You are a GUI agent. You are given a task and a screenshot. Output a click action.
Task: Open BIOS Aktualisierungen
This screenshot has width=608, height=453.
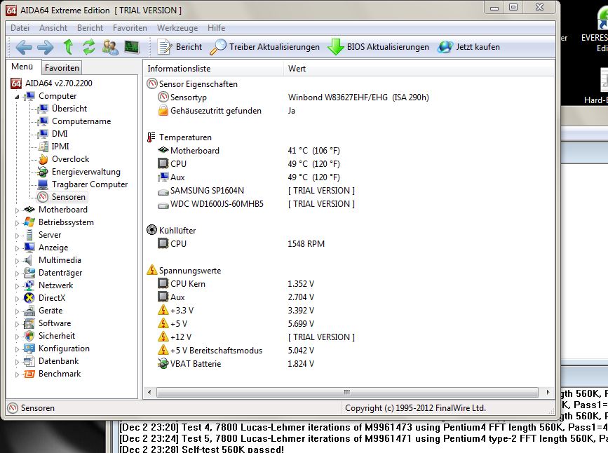point(378,47)
